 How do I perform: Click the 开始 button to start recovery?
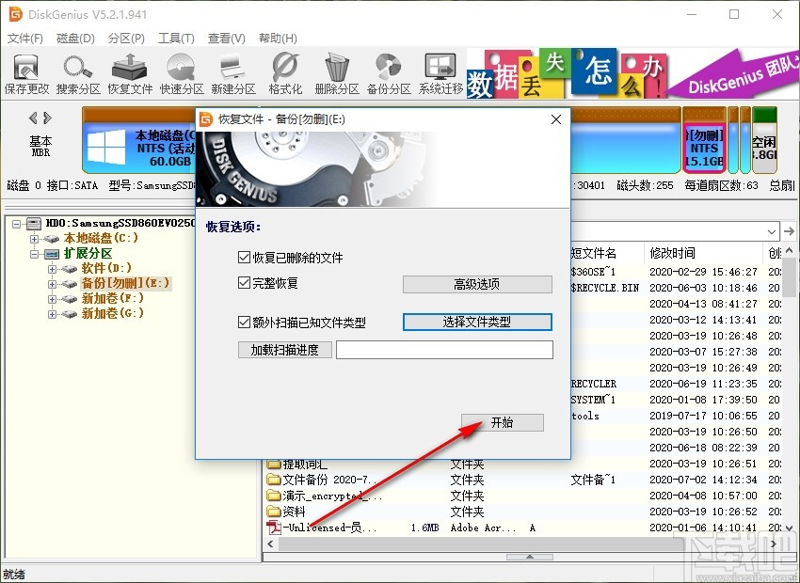pyautogui.click(x=502, y=422)
